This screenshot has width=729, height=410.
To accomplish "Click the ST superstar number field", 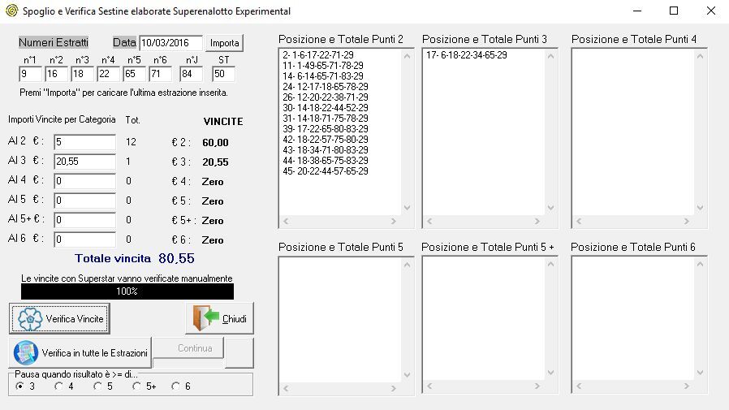I will pyautogui.click(x=223, y=75).
